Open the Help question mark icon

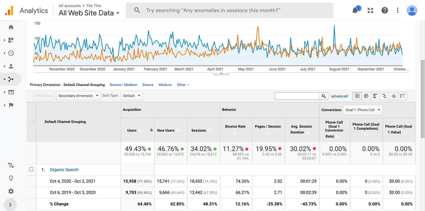[384, 10]
